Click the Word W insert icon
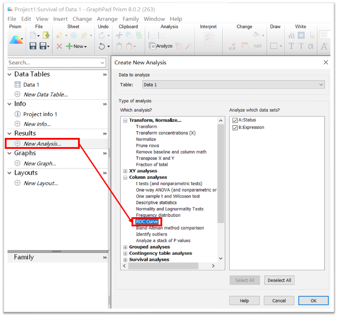The image size is (338, 317). [x=301, y=35]
